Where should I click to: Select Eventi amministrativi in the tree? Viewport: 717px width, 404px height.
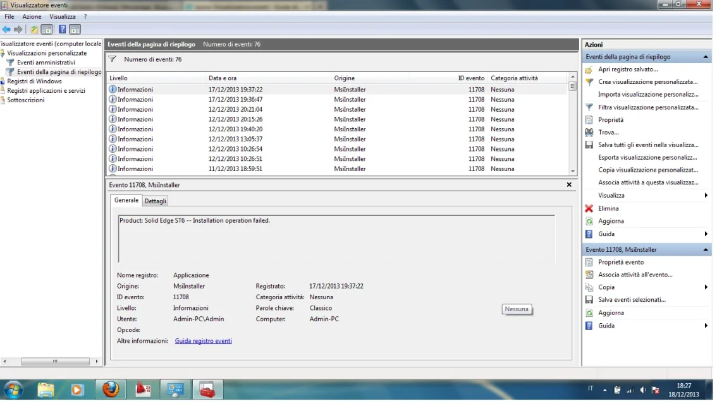click(x=46, y=62)
